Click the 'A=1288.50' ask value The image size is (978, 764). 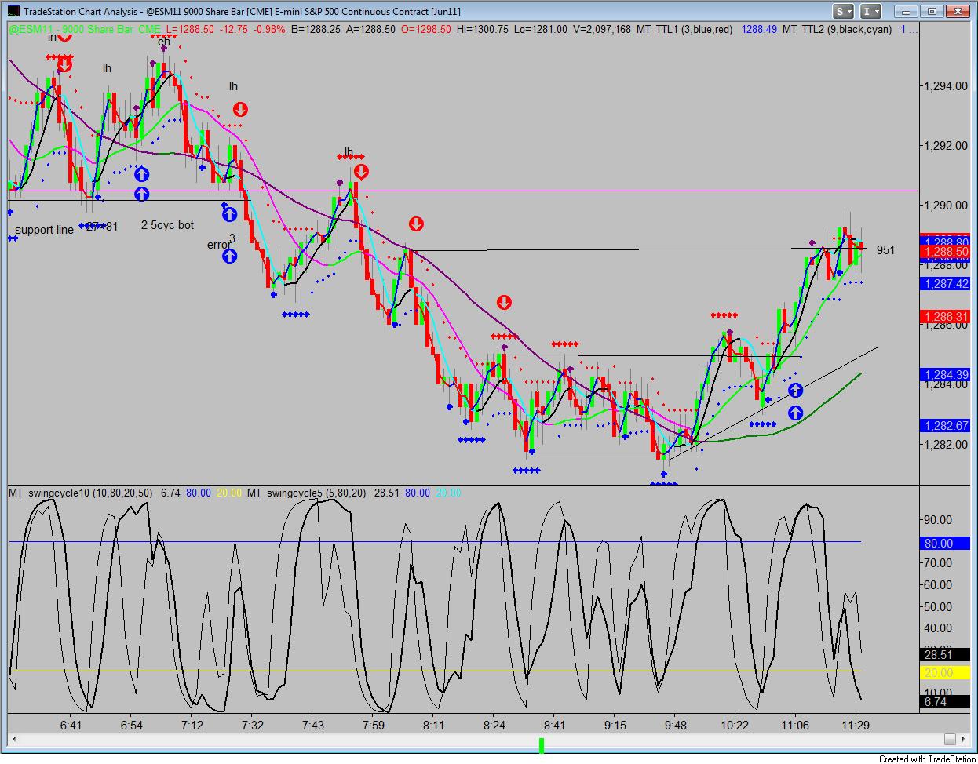[370, 29]
